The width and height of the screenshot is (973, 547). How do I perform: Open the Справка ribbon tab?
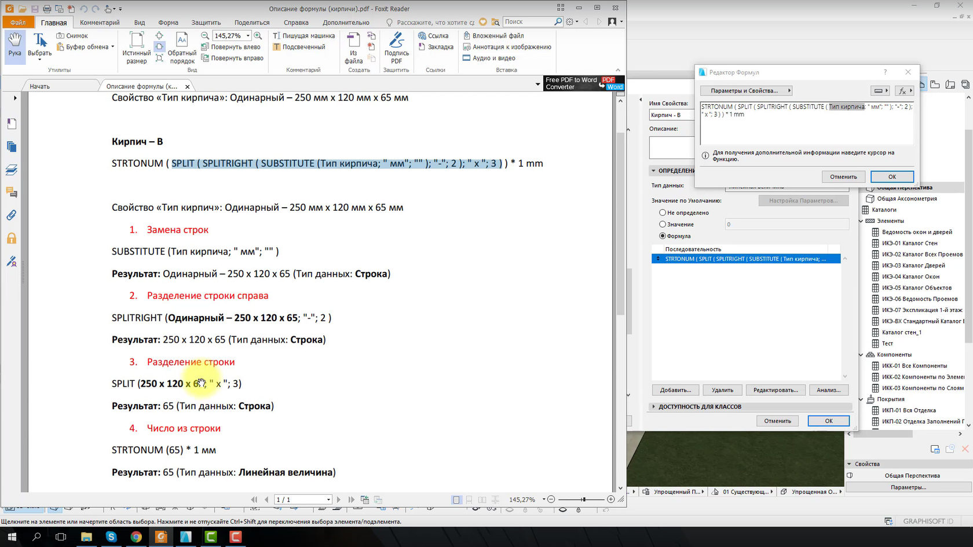[x=296, y=23]
